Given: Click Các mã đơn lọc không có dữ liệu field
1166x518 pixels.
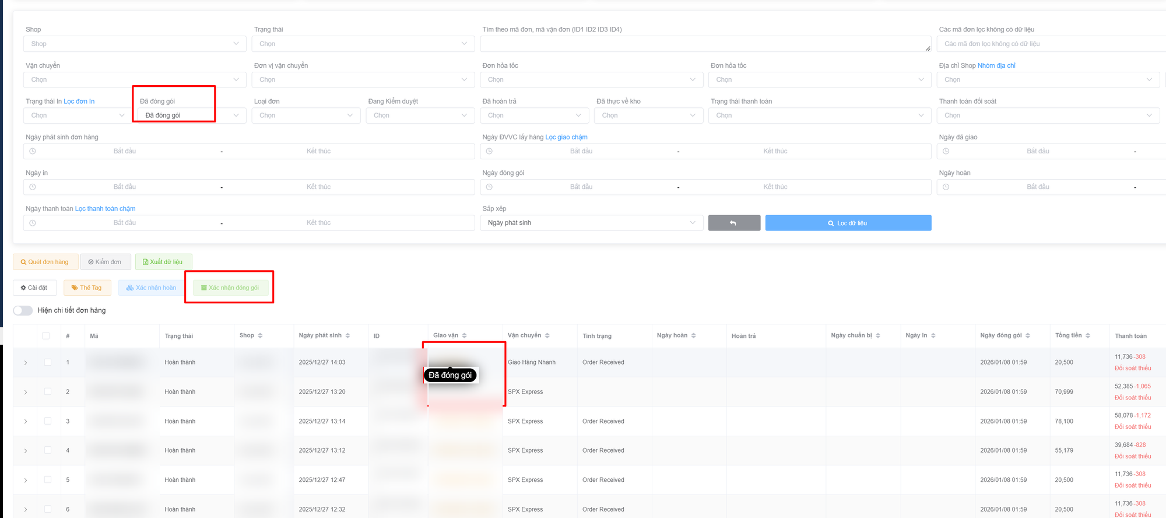Looking at the screenshot, I should pyautogui.click(x=1051, y=44).
